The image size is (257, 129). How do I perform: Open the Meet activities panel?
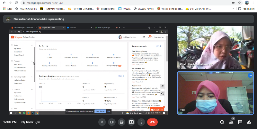[x=249, y=122]
